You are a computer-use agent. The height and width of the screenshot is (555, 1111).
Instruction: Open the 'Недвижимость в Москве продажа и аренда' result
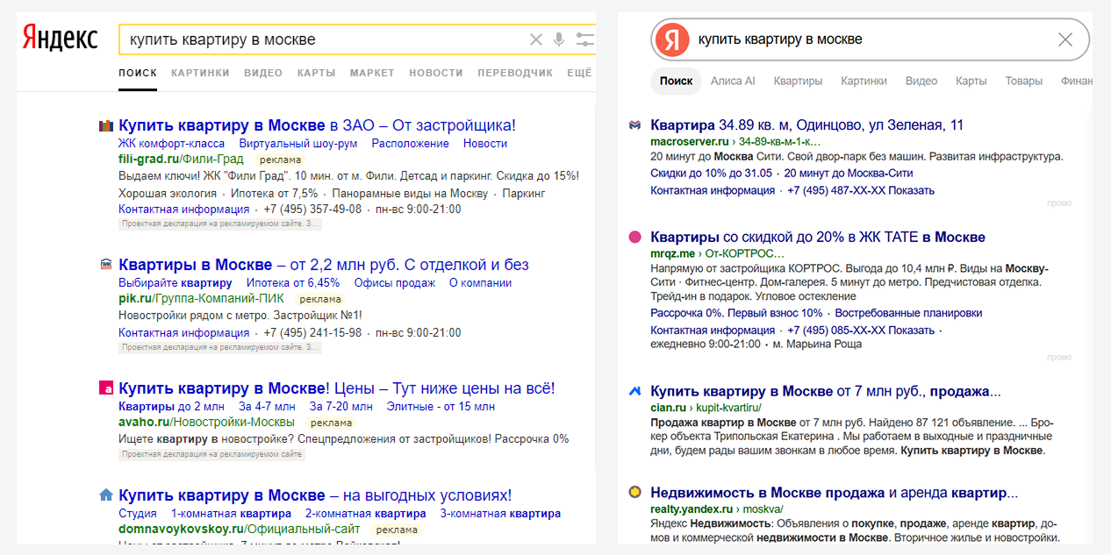pyautogui.click(x=835, y=492)
